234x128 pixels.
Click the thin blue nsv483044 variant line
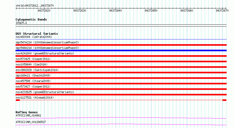coord(121,39)
